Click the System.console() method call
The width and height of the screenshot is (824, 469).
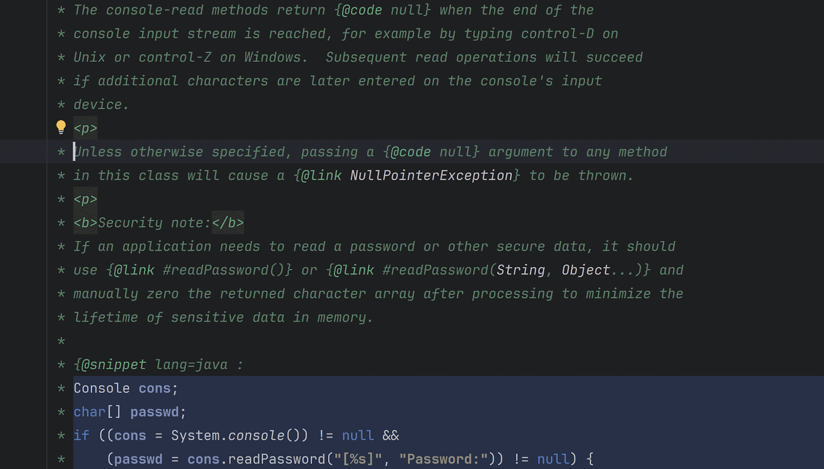point(239,436)
